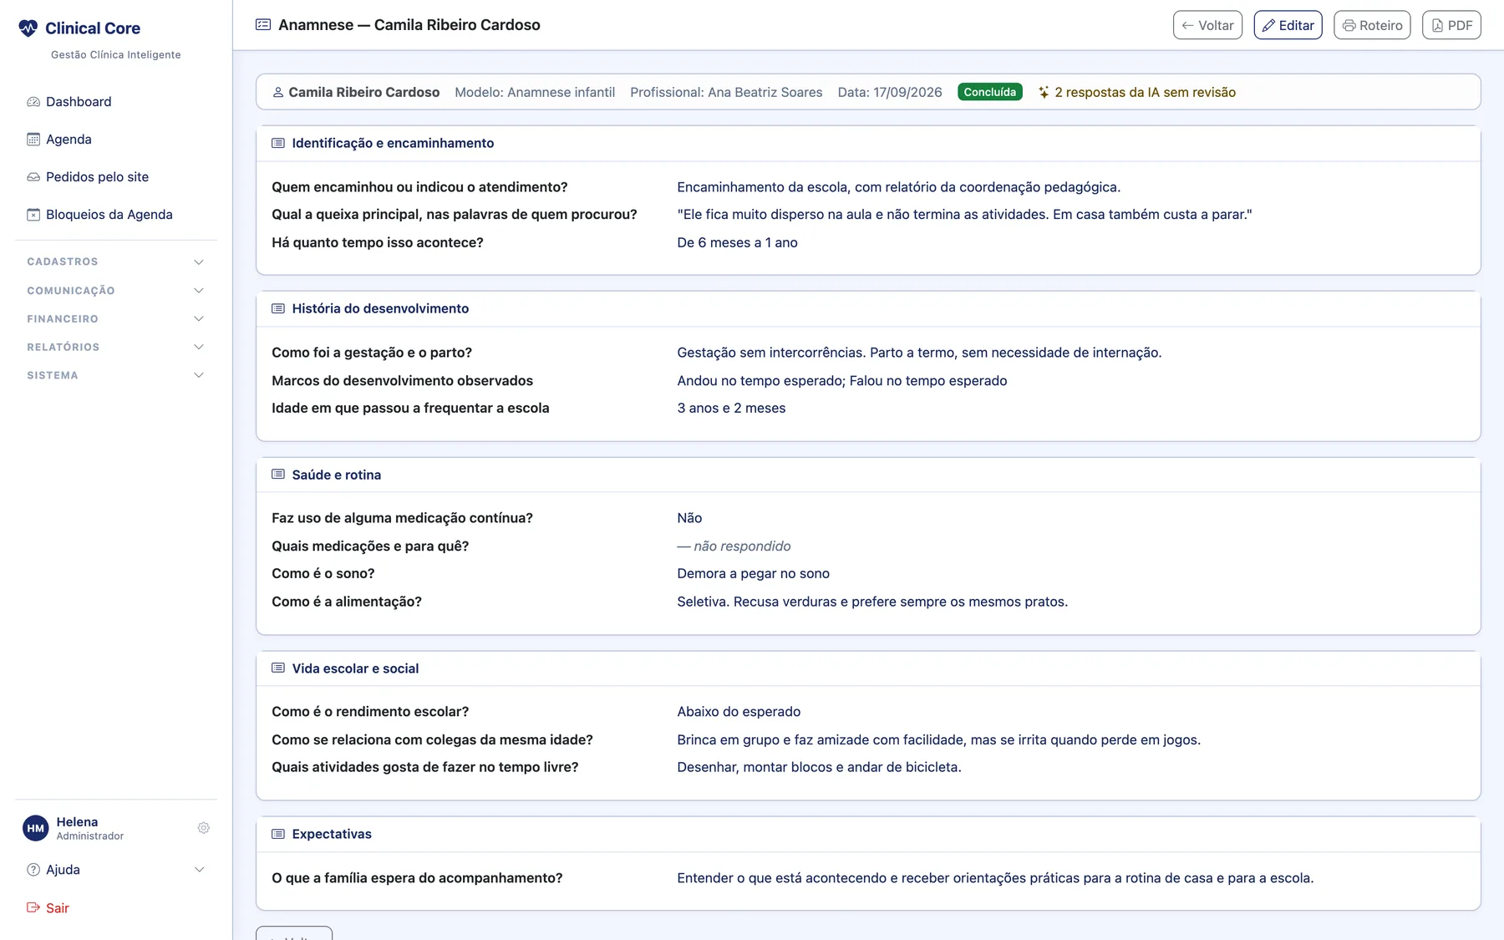This screenshot has height=940, width=1504.
Task: Expand the Sistema section chevron
Action: (x=199, y=375)
